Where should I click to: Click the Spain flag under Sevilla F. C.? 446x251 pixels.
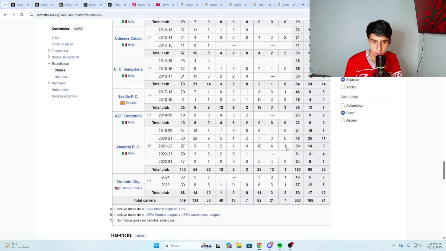123,103
